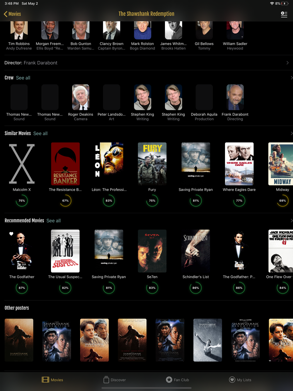
Task: Open Saving Private Ryan in Similar Movies
Action: [196, 164]
